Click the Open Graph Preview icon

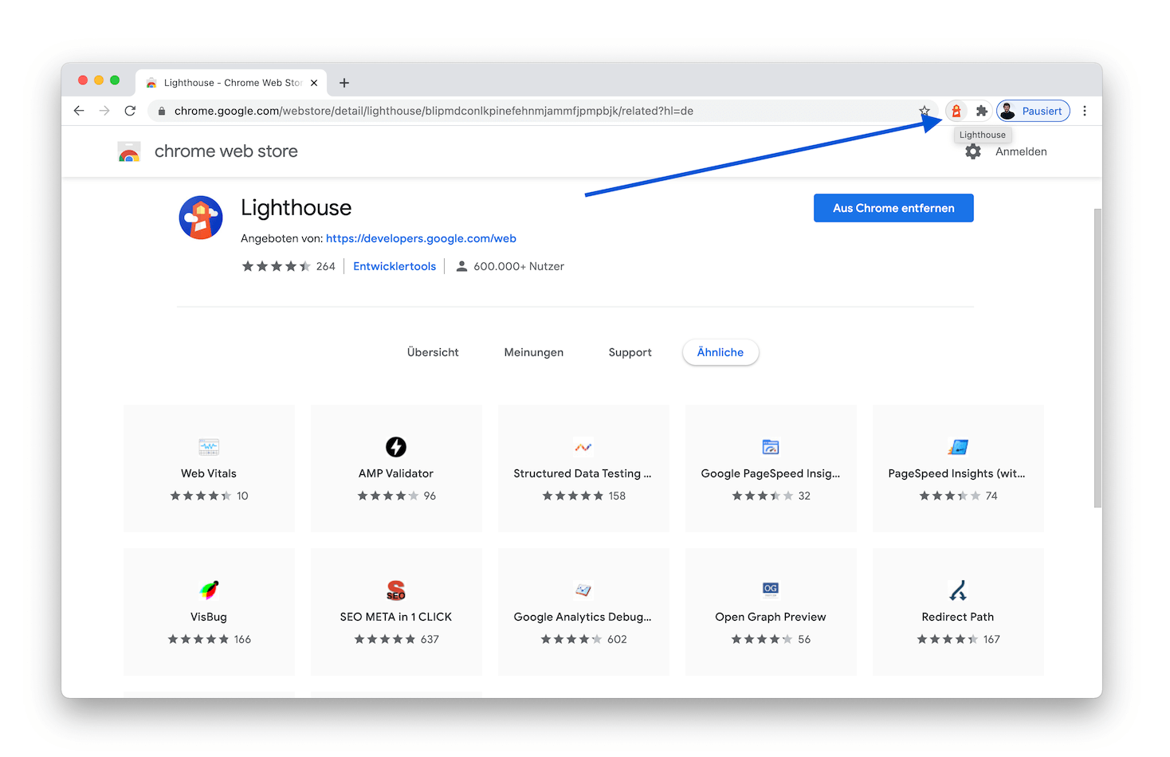coord(771,590)
